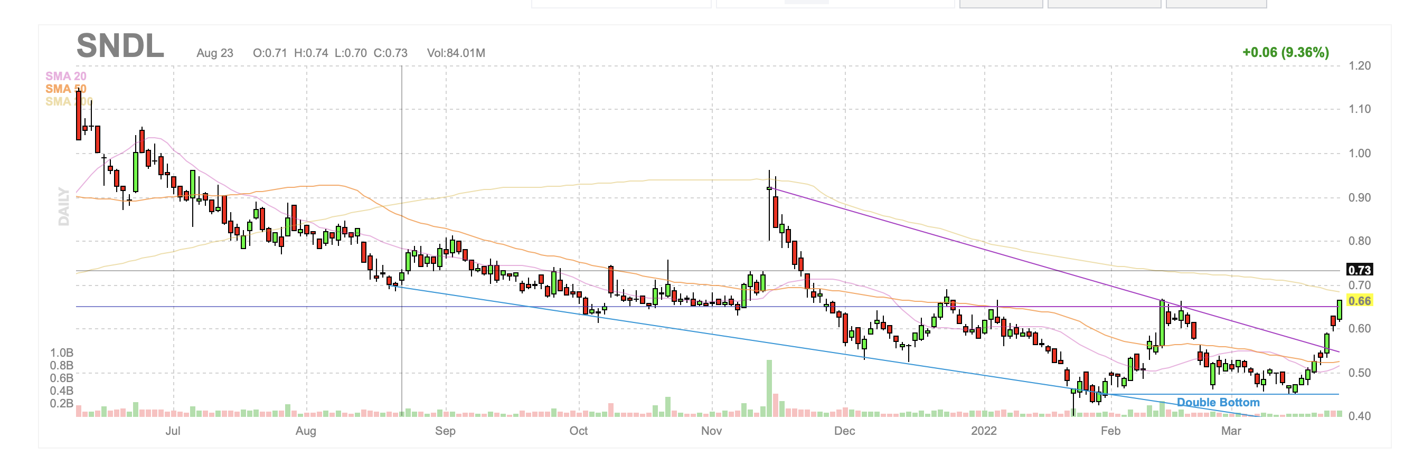Click the high price H:0.74 value

(311, 53)
